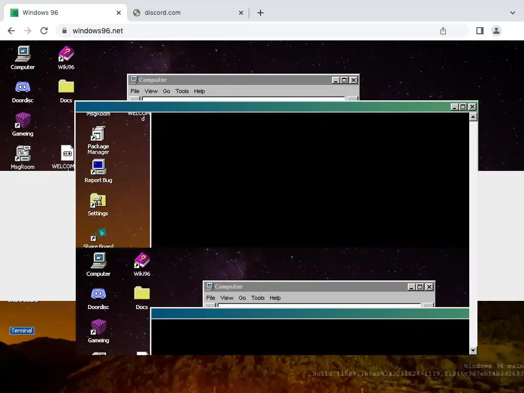Image resolution: width=524 pixels, height=393 pixels.
Task: Open Tools menu in lower Computer window
Action: (258, 298)
